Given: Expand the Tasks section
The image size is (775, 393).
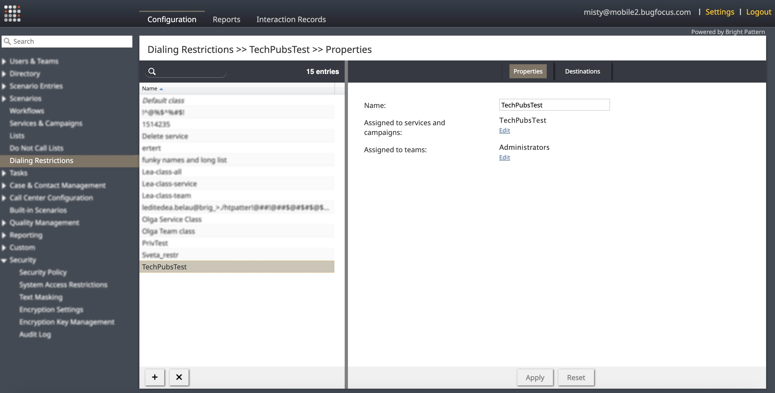Looking at the screenshot, I should tap(4, 173).
